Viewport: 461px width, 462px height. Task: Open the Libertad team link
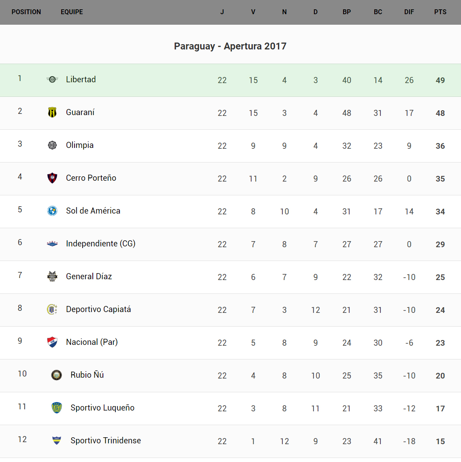[x=81, y=79]
